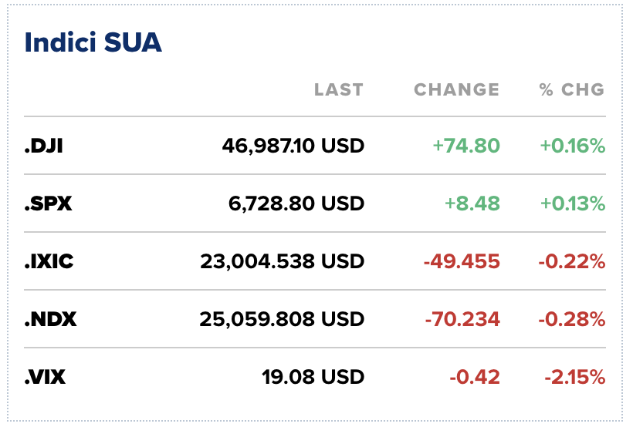Sort by the CHANGE column header
The image size is (633, 427).
click(x=456, y=90)
